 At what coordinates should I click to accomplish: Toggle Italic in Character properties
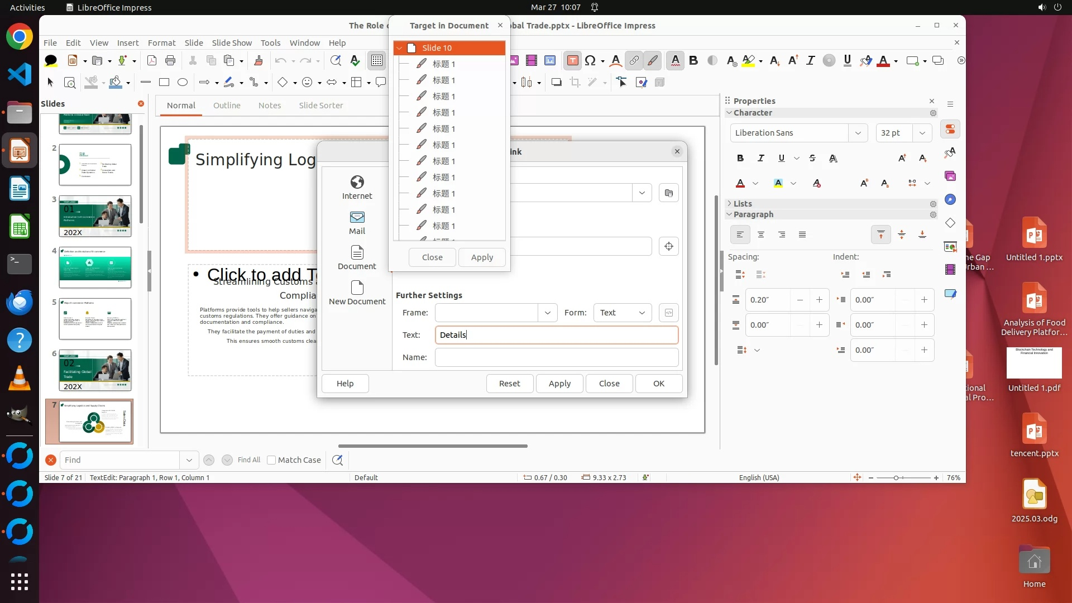[x=760, y=159]
